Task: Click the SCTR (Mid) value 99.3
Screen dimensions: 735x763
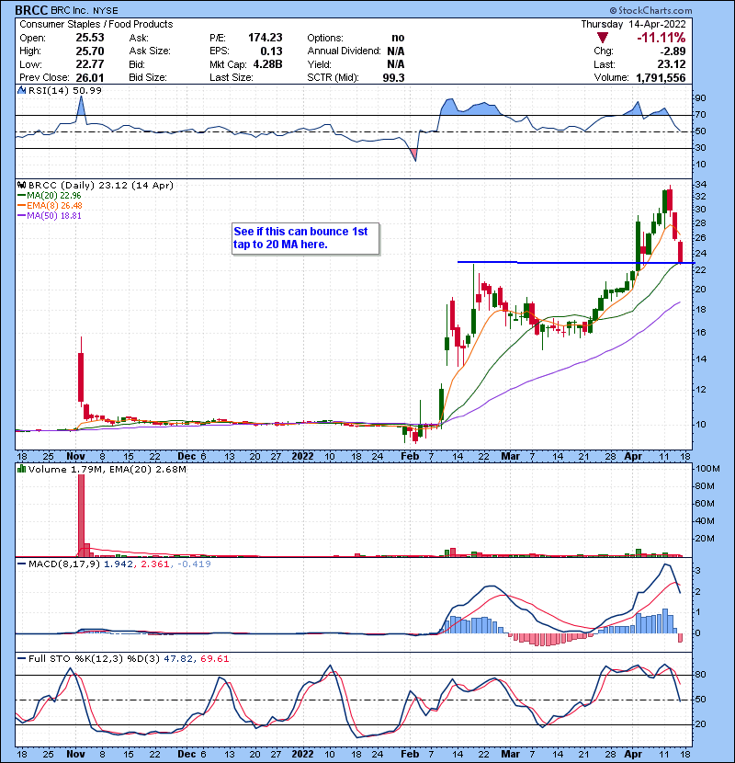Action: tap(393, 77)
